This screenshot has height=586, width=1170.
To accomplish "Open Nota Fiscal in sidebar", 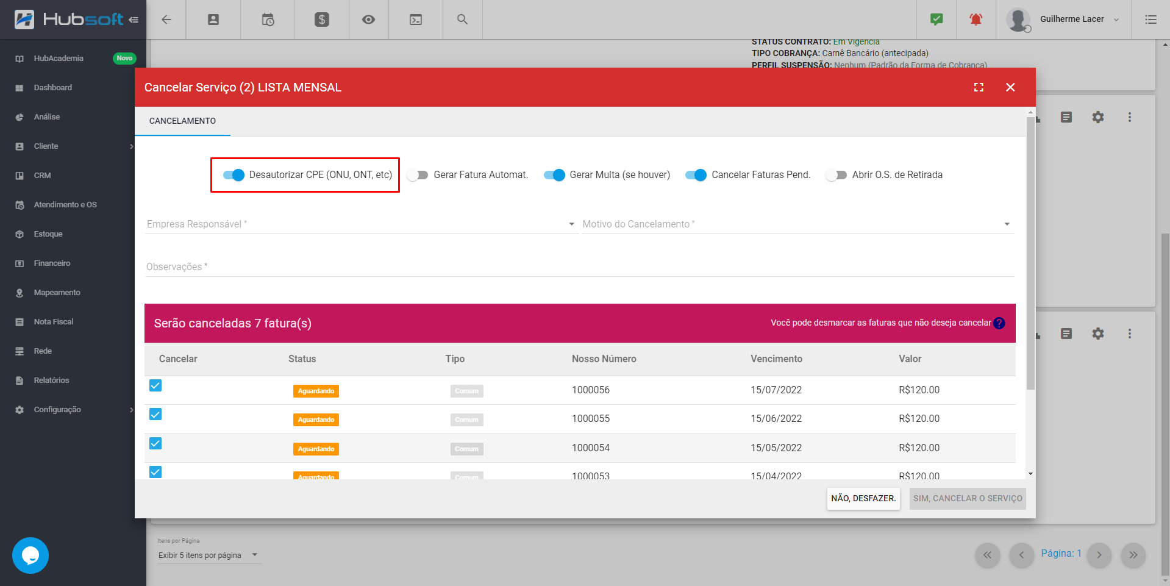I will [73, 322].
